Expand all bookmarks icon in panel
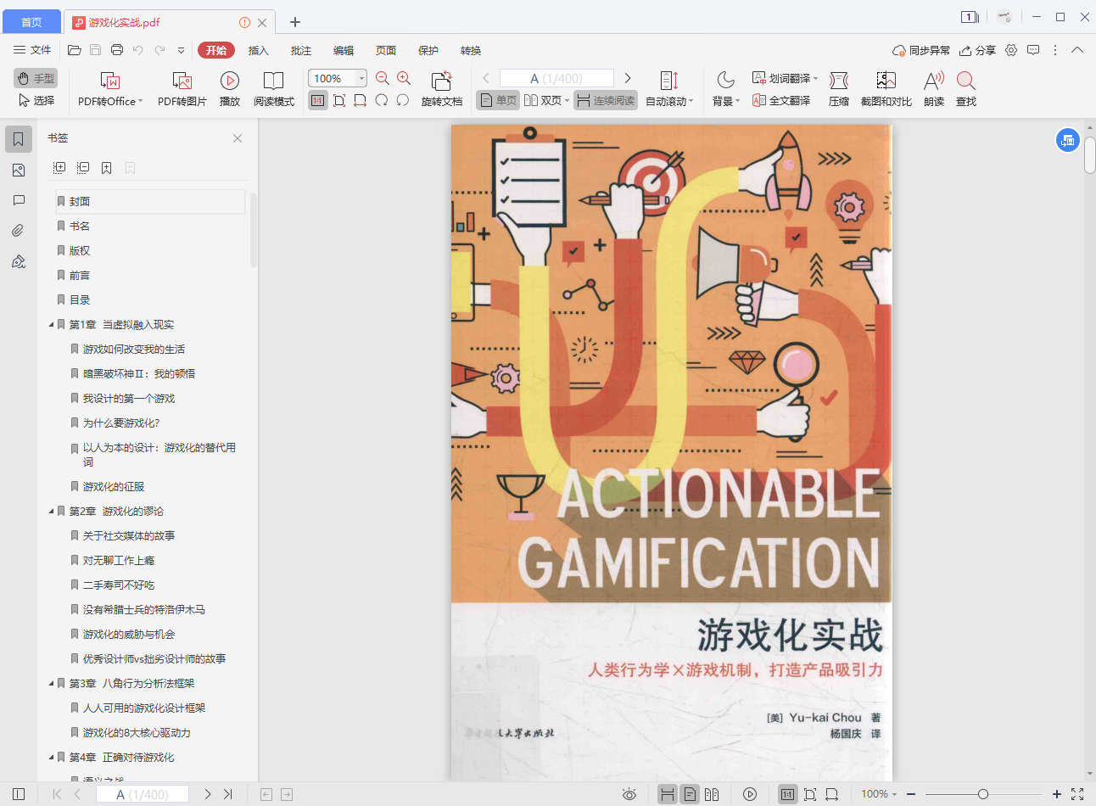 point(59,168)
